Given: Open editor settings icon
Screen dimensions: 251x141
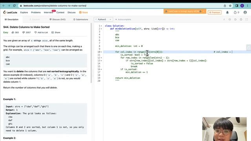Looking at the screenshot, I should (x=241, y=20).
